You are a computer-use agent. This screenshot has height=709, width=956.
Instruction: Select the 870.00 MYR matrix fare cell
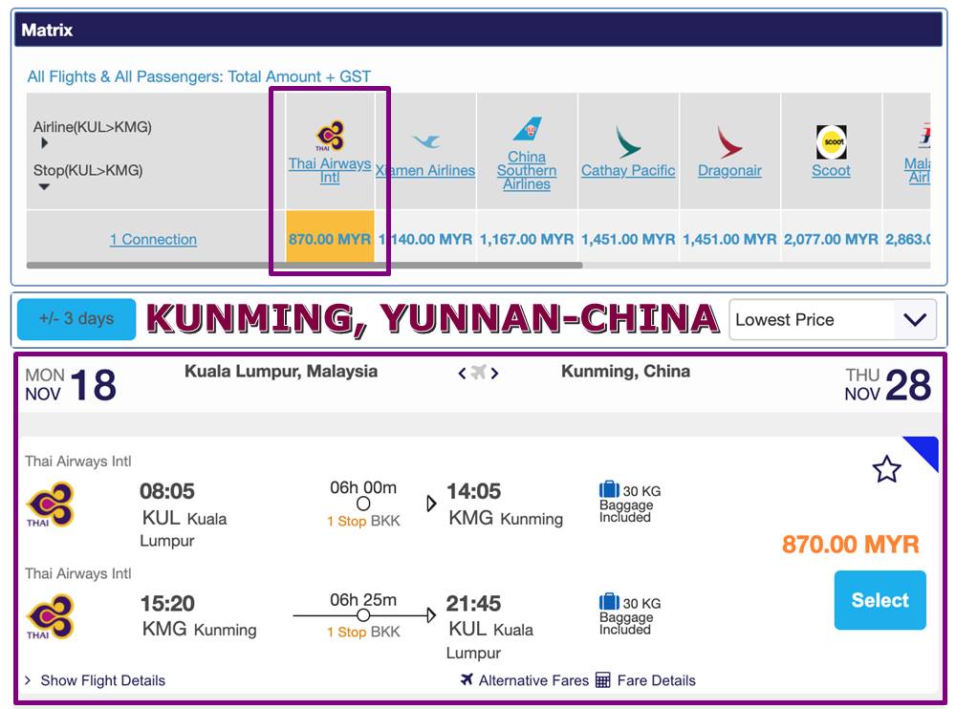click(330, 238)
